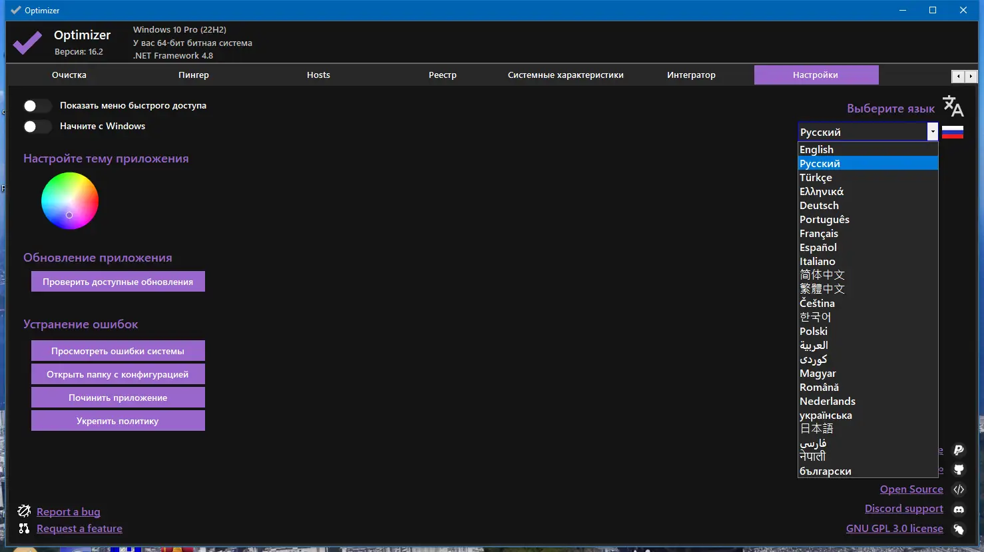Viewport: 984px width, 552px height.
Task: Open the Пингер tab
Action: click(194, 75)
